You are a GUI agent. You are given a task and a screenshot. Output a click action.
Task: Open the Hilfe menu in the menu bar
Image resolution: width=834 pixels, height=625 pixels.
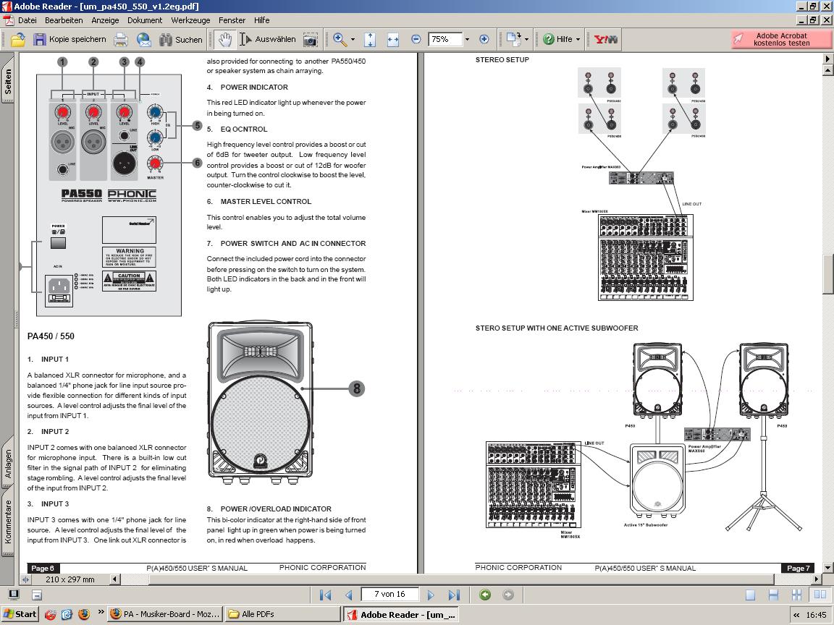(261, 20)
